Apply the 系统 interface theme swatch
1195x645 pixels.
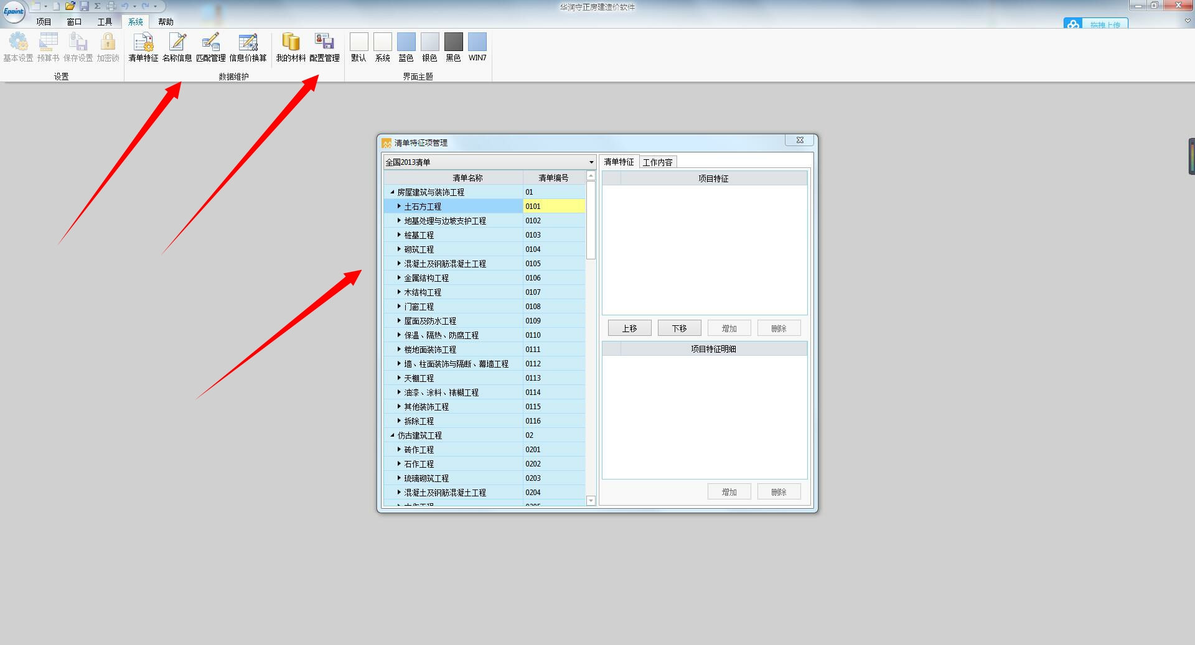click(383, 47)
